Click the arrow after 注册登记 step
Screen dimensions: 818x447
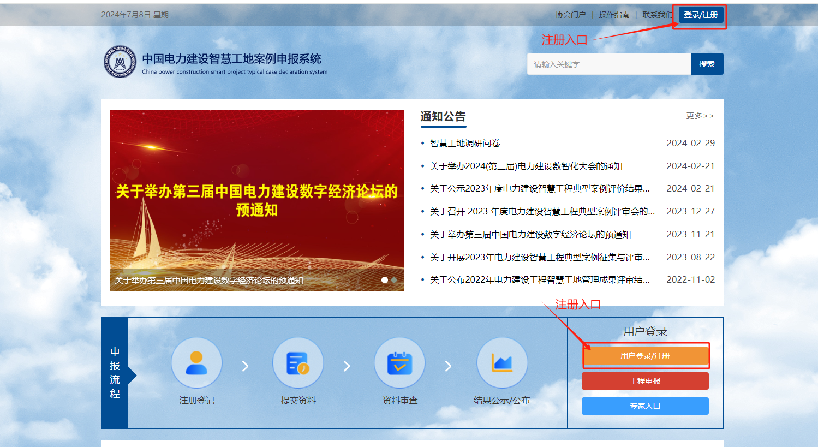click(x=245, y=366)
